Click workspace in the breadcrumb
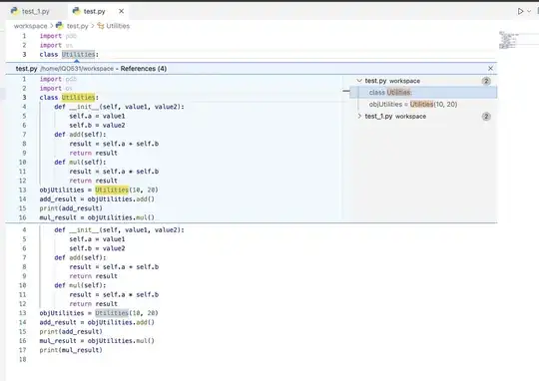Image resolution: width=539 pixels, height=381 pixels. pos(30,26)
